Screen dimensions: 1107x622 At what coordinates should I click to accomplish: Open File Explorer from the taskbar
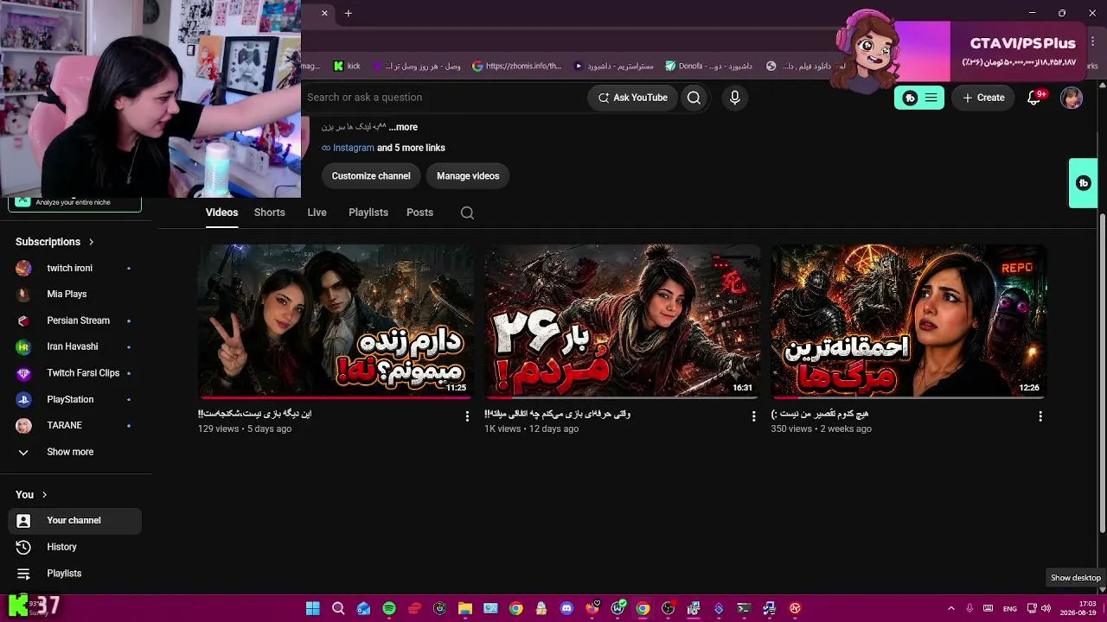pos(465,608)
